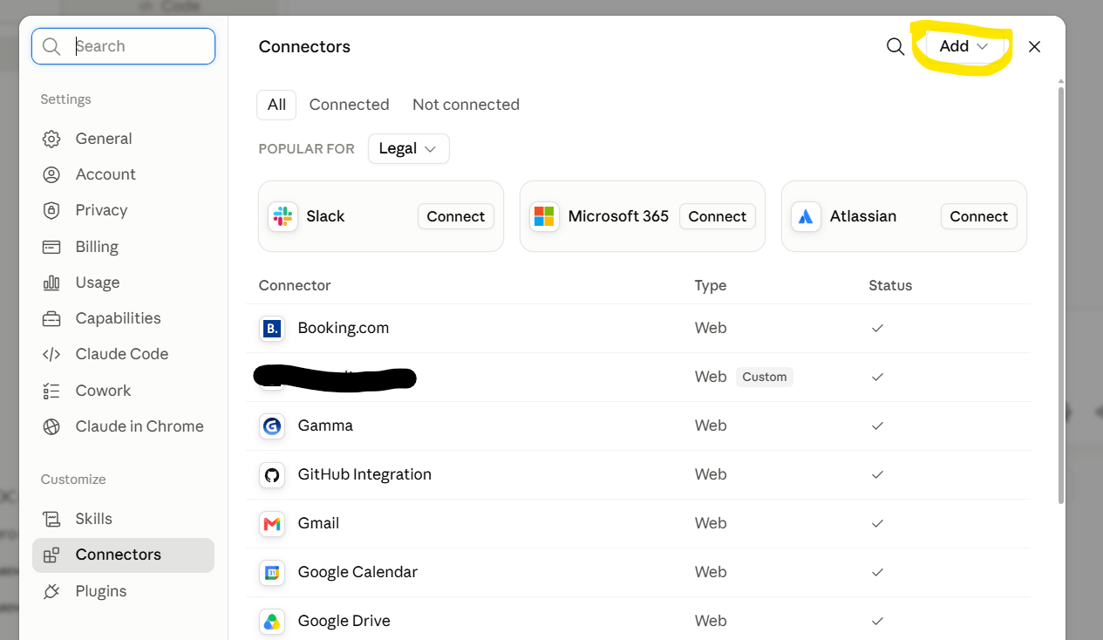Go to the Privacy section
The height and width of the screenshot is (640, 1103).
coord(123,210)
